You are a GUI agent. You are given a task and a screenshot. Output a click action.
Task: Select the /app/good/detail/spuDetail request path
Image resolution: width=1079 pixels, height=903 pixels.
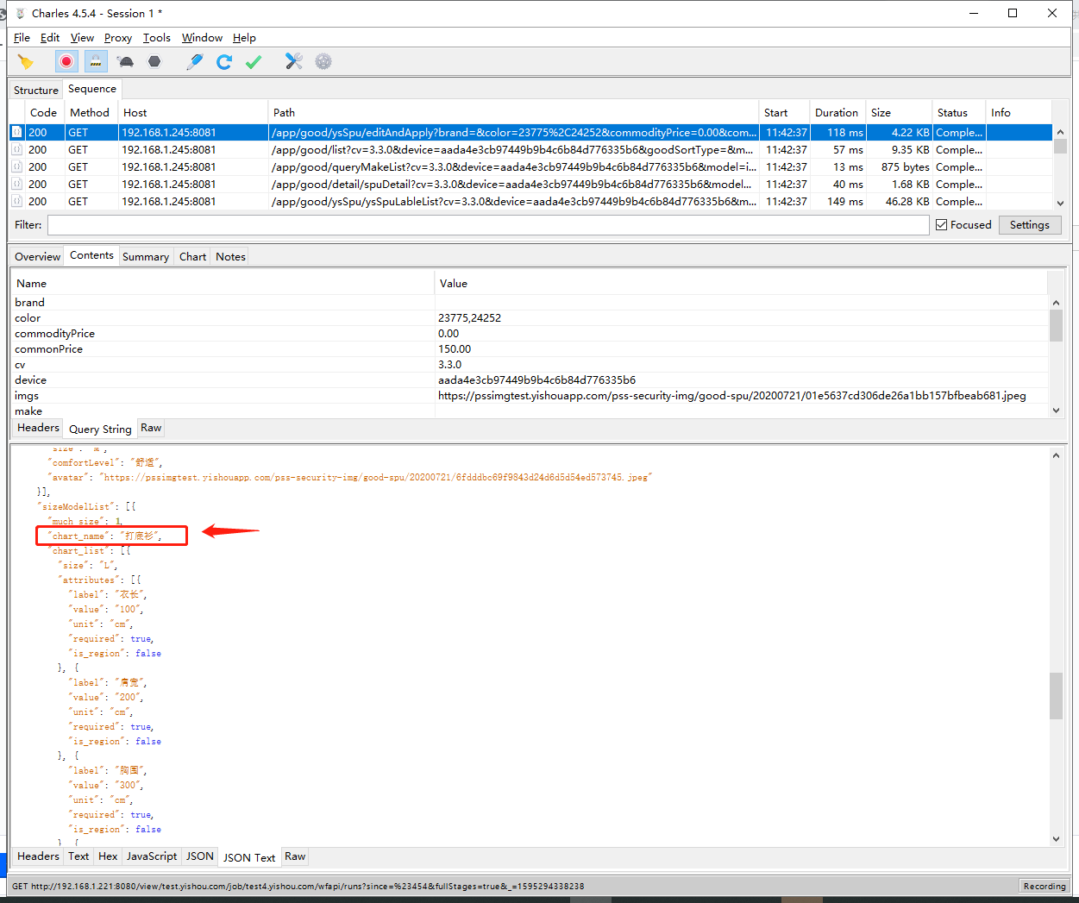tap(512, 184)
